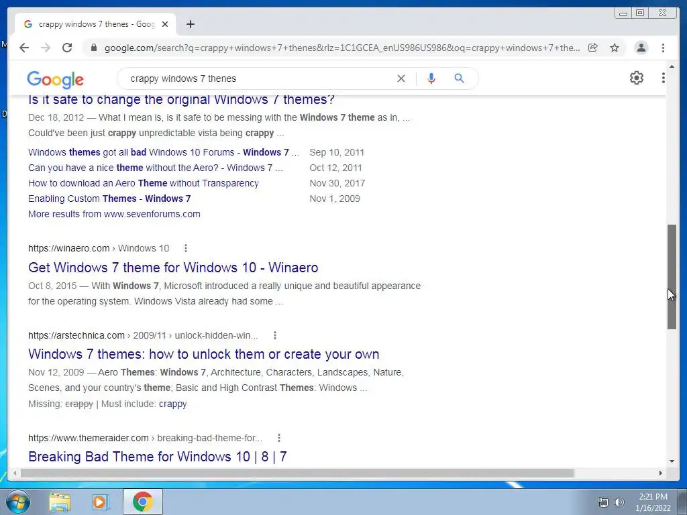
Task: Click the scroll down arrow
Action: 672,461
